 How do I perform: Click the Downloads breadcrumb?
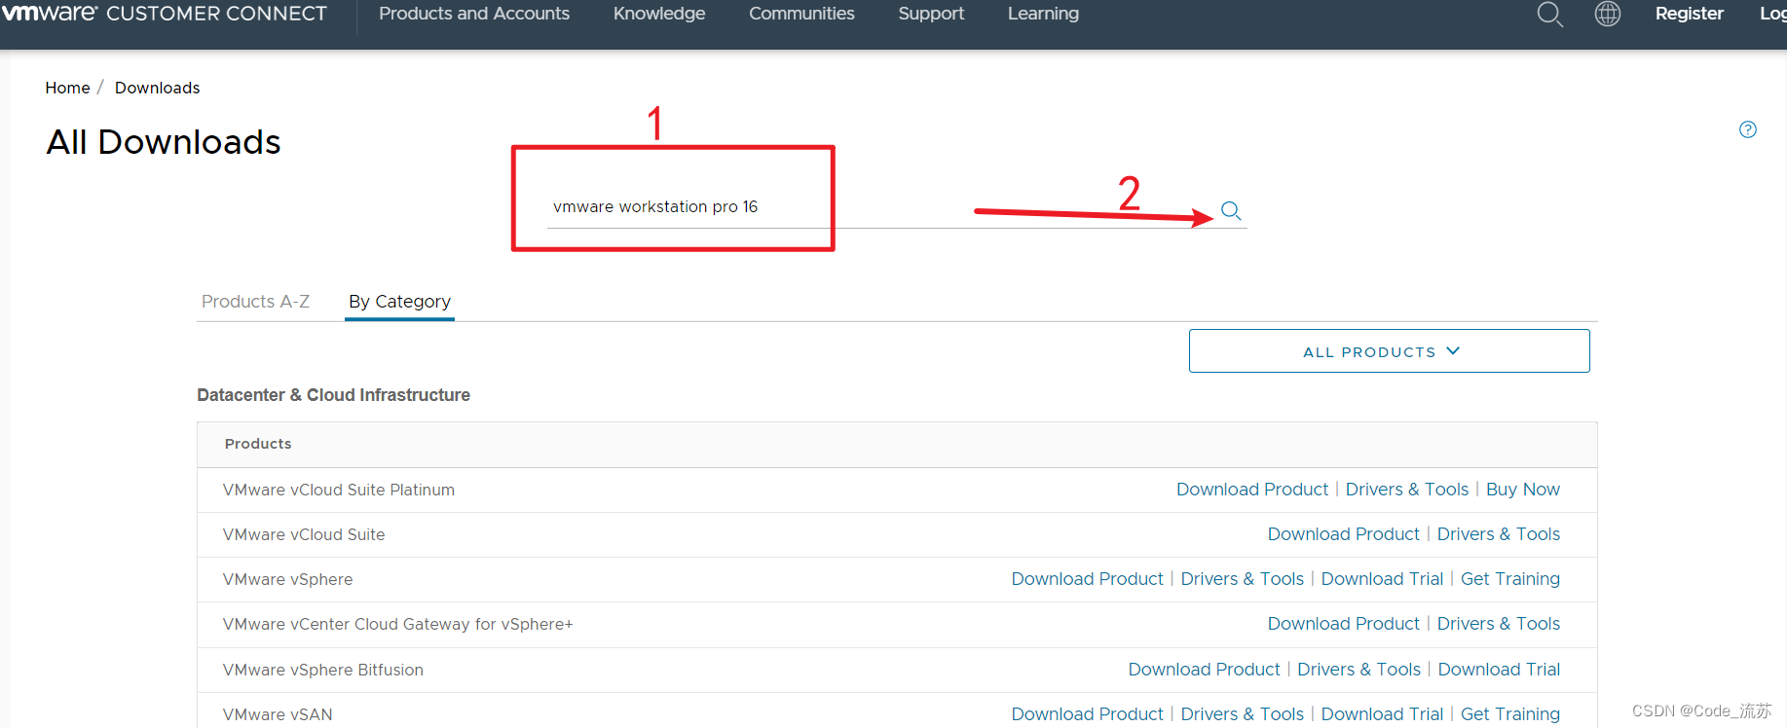tap(157, 88)
